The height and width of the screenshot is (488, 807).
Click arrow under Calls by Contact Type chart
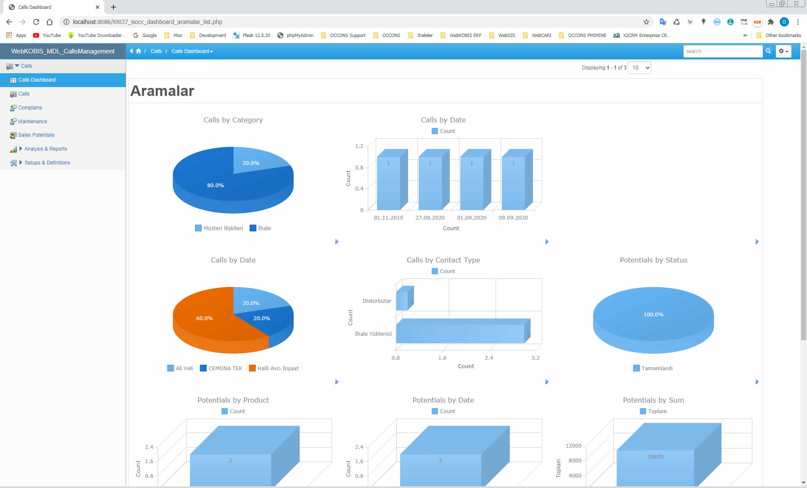pos(547,382)
